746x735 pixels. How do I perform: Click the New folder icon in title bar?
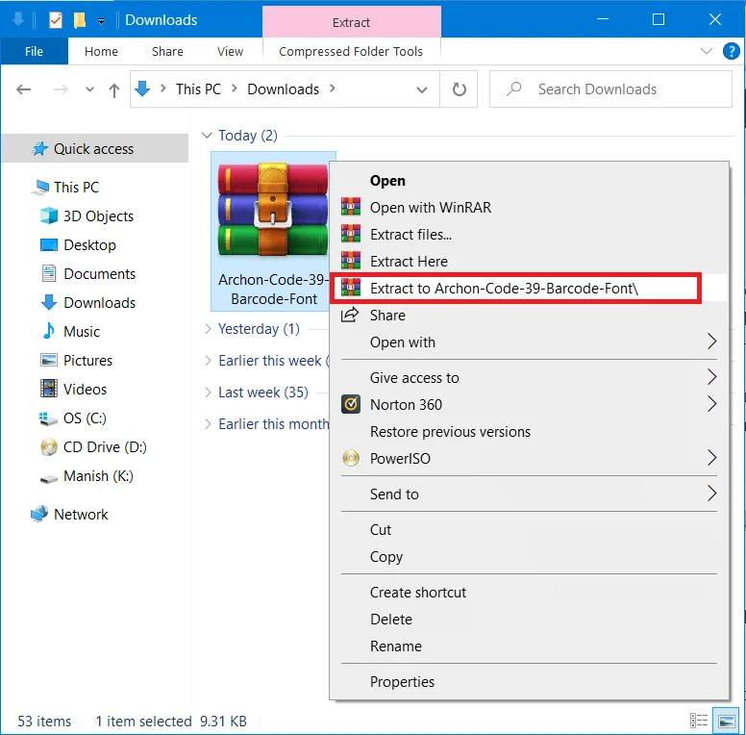tap(79, 19)
